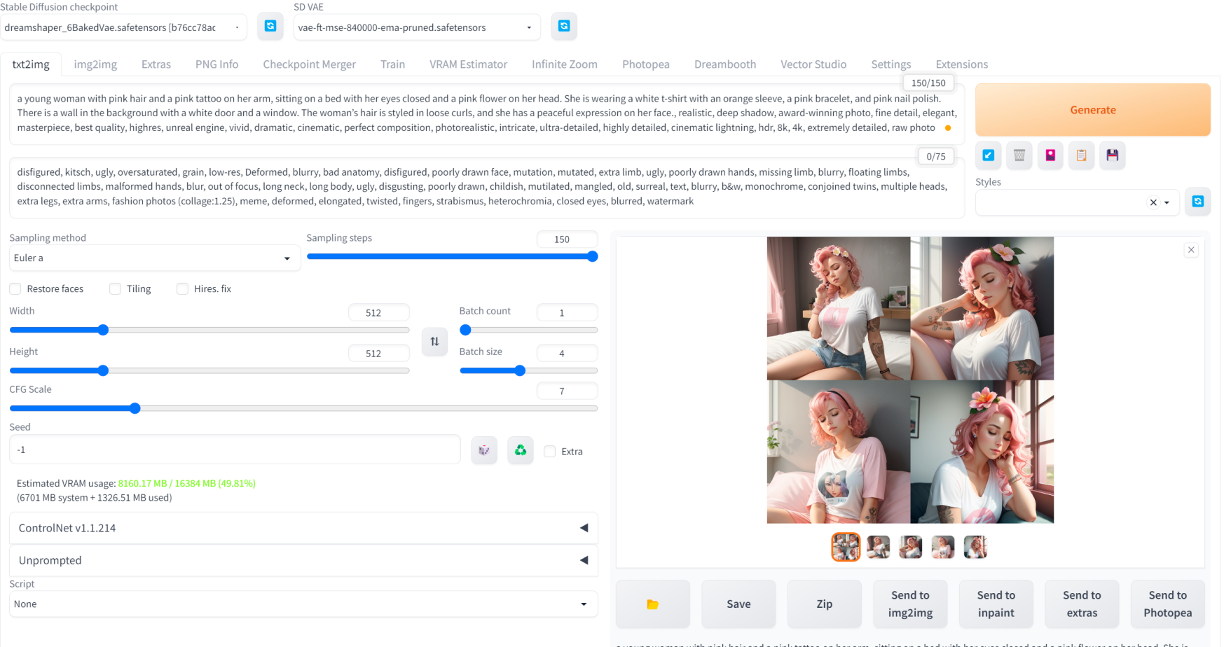The image size is (1231, 647).
Task: Send result to inpaint
Action: pyautogui.click(x=996, y=604)
